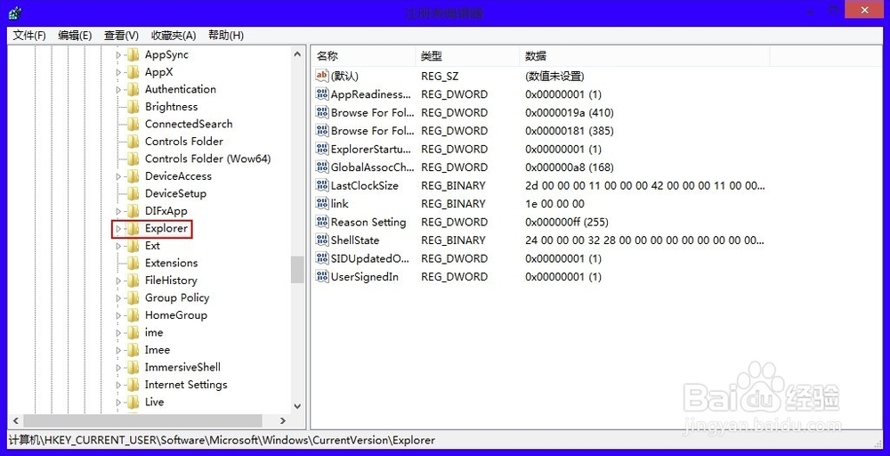Select the Ext registry key
Image resolution: width=890 pixels, height=456 pixels.
click(x=153, y=246)
